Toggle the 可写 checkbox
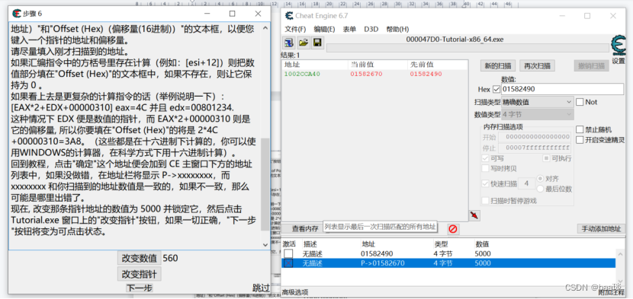The image size is (633, 299). pos(486,158)
